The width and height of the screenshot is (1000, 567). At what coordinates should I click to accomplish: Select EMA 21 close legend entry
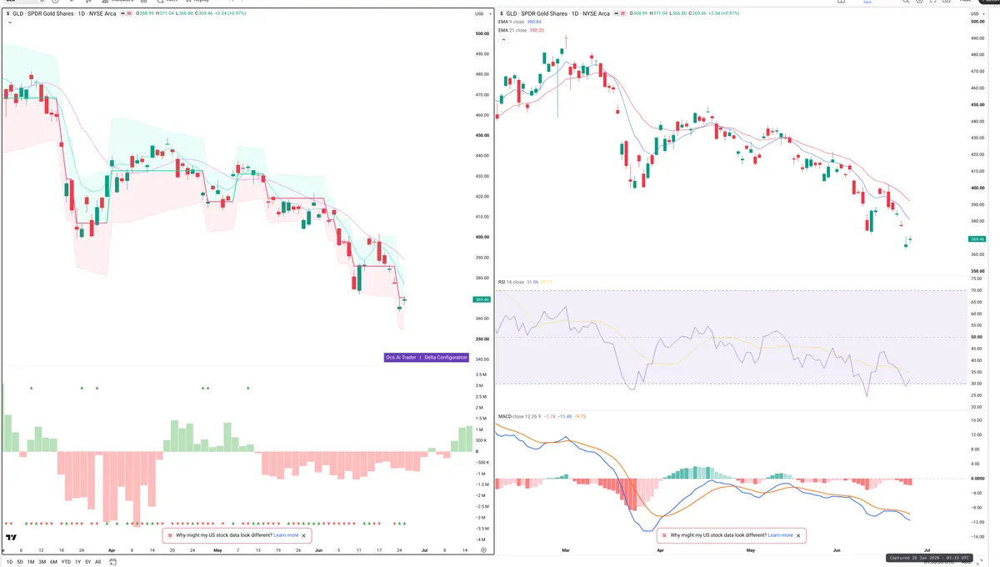point(512,30)
